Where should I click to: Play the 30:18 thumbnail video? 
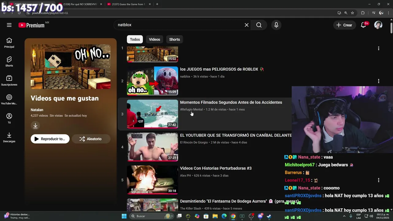tap(152, 180)
